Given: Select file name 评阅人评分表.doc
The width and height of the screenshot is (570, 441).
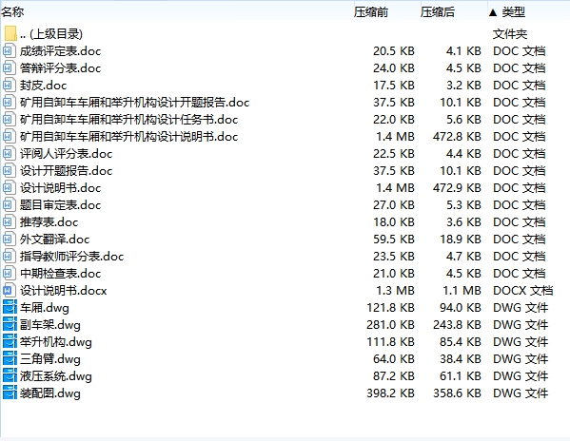Looking at the screenshot, I should coord(67,153).
